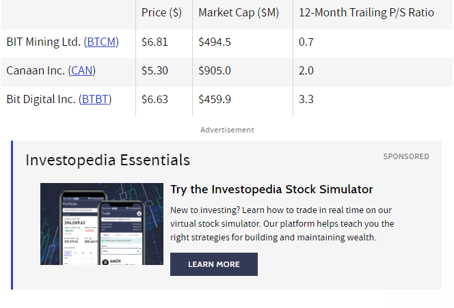Click the Investopedia Essentials heading
Image resolution: width=454 pixels, height=308 pixels.
[x=108, y=160]
